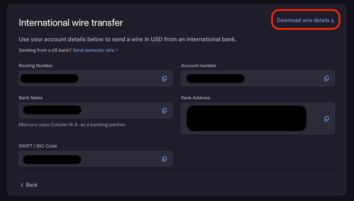This screenshot has height=201, width=354.
Task: Focus the Bank Address text box
Action: click(314, 119)
